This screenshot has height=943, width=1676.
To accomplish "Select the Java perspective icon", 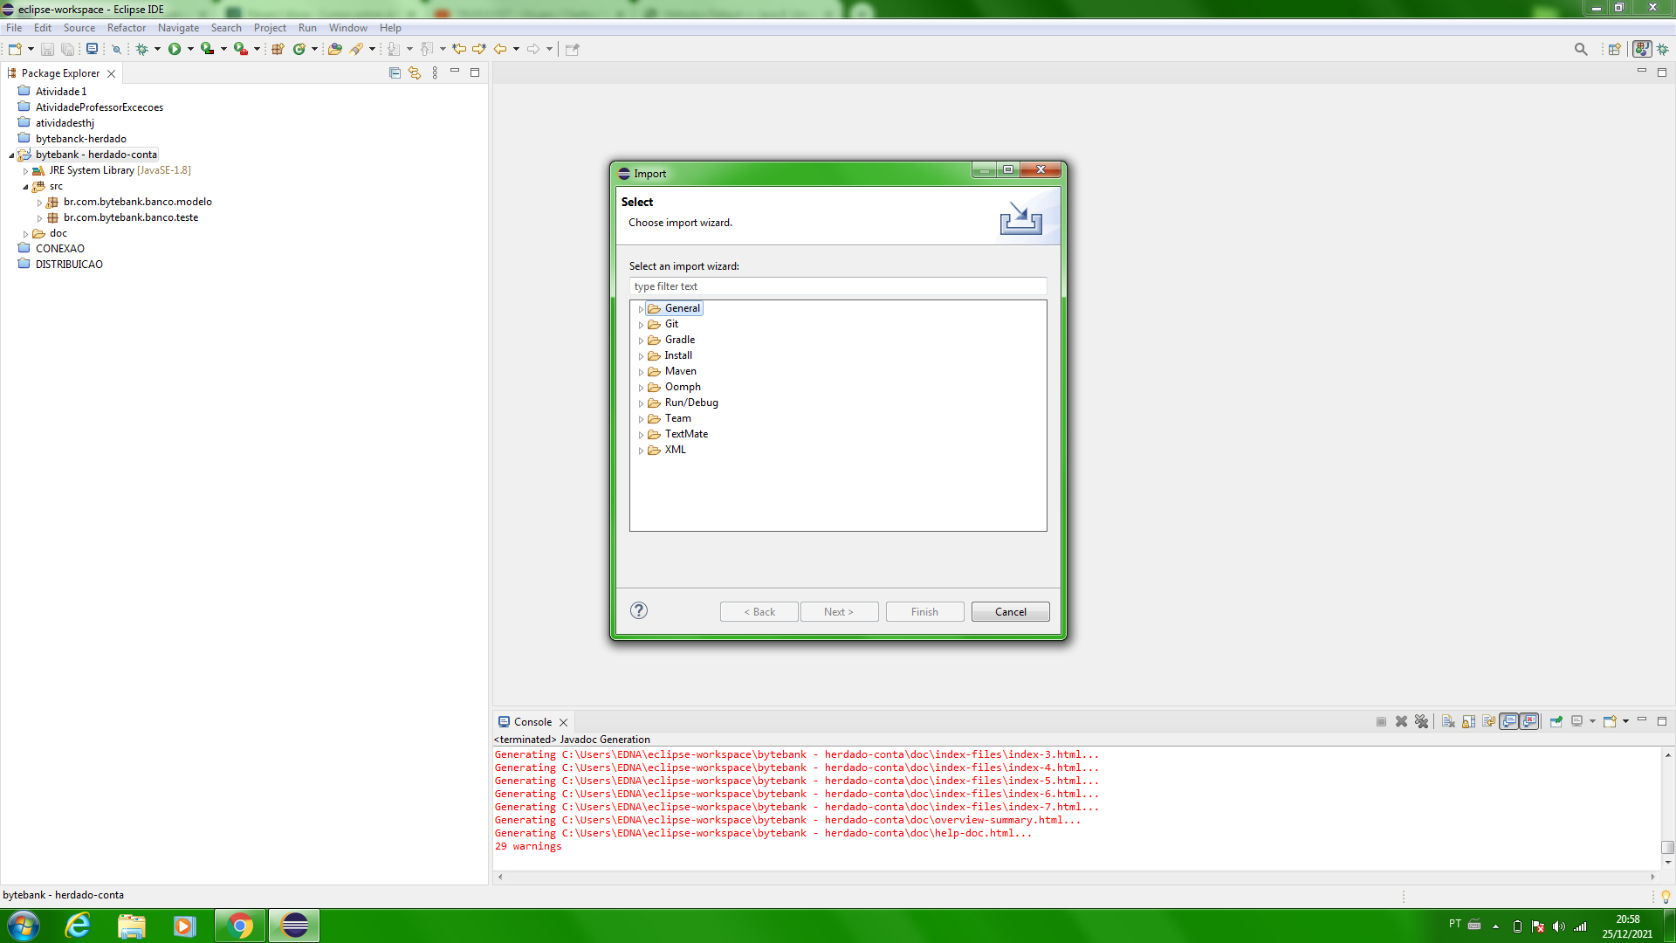I will pyautogui.click(x=1642, y=49).
